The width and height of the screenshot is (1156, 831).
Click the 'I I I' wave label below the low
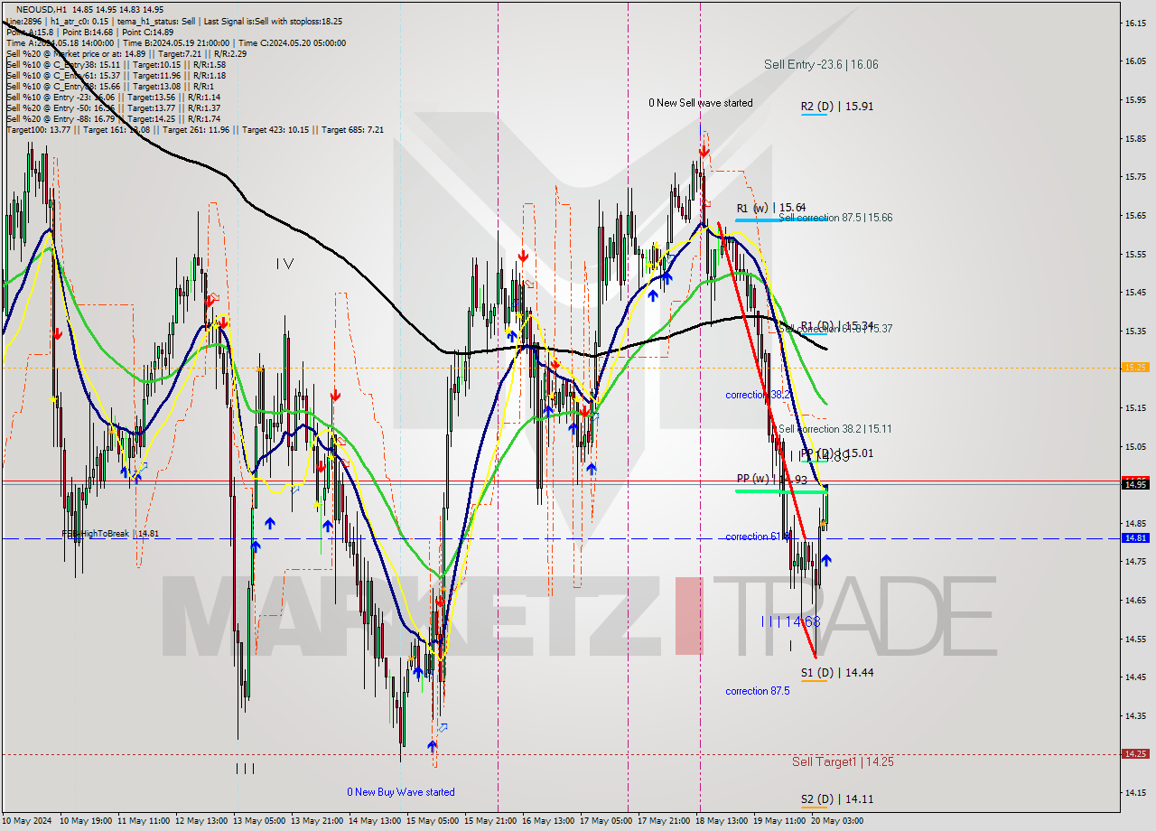245,769
